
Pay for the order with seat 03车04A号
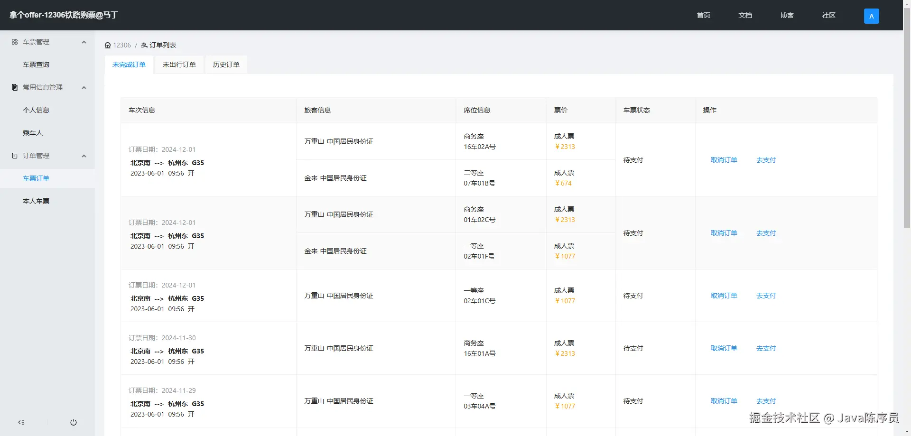[766, 401]
